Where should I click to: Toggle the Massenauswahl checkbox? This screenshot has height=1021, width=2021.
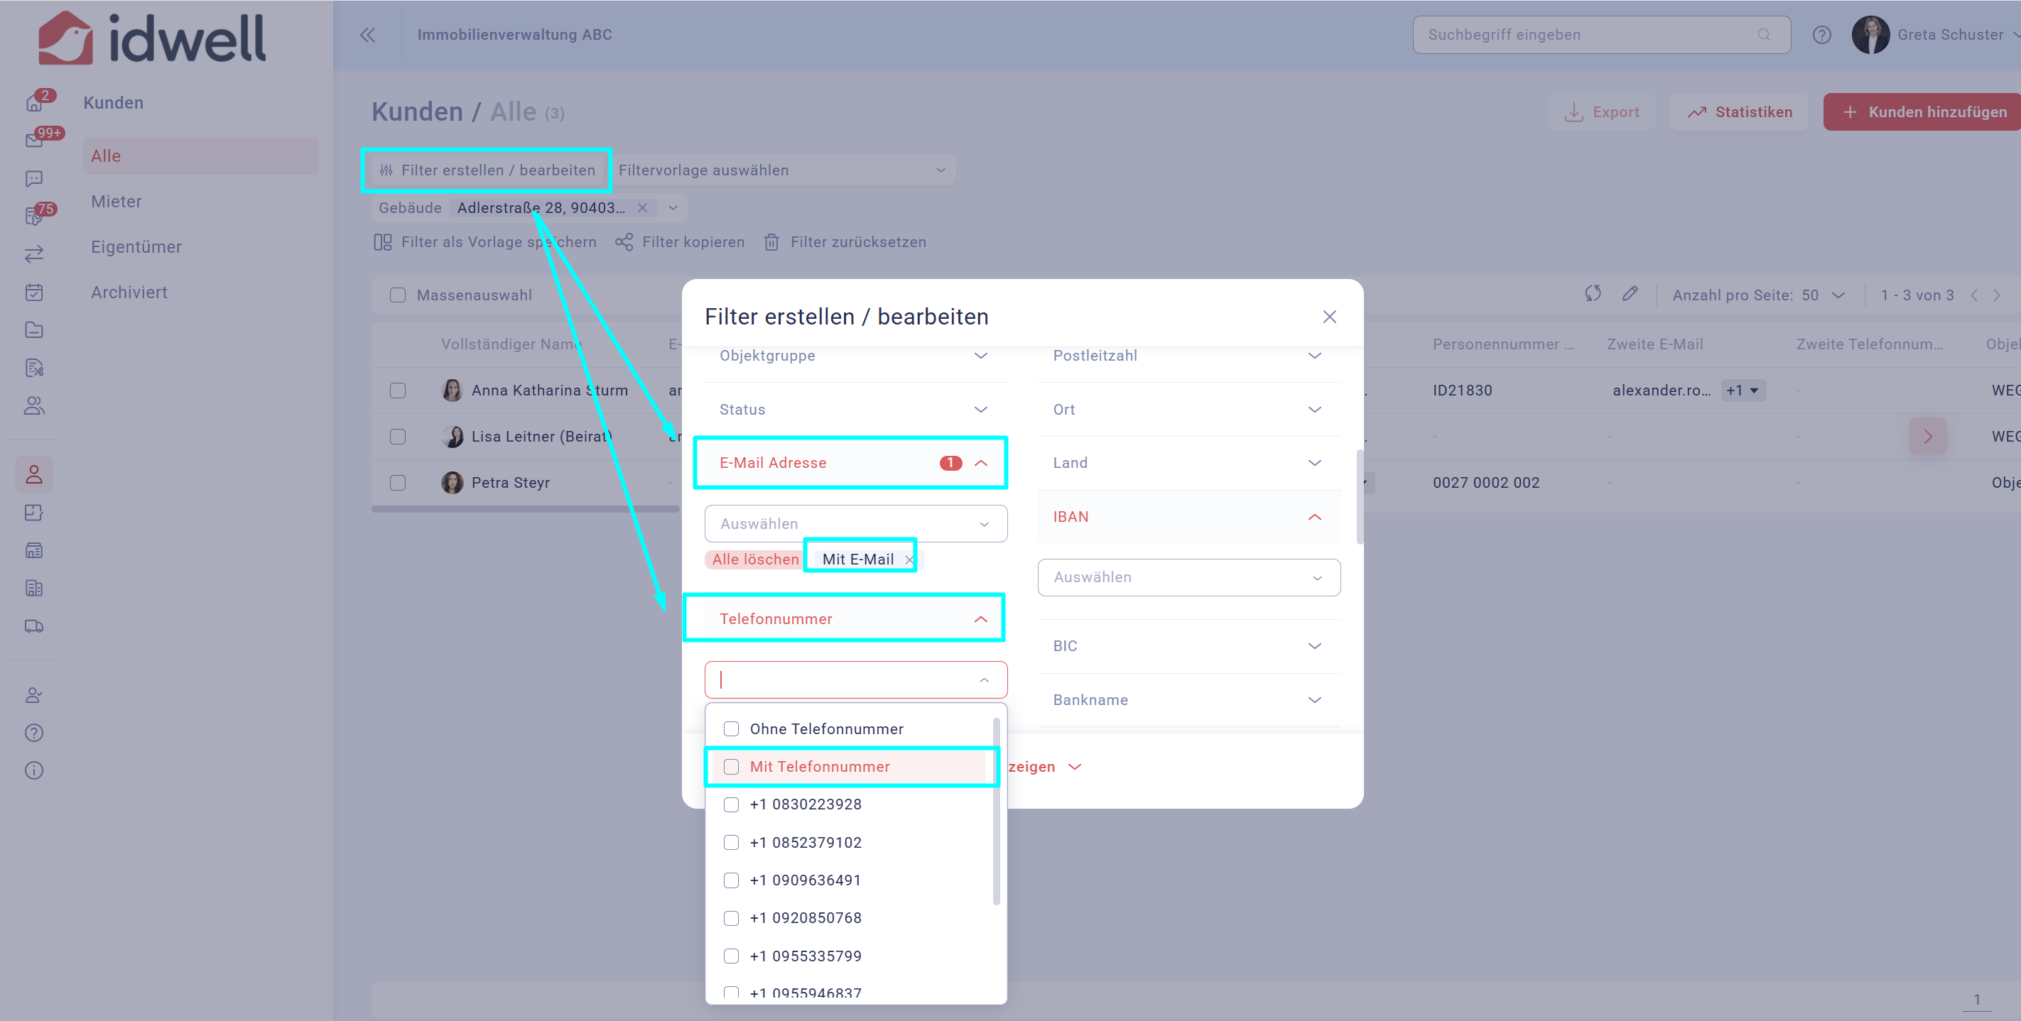(x=398, y=295)
